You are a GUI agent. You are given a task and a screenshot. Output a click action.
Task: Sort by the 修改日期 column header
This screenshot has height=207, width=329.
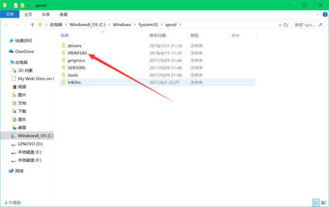(157, 36)
